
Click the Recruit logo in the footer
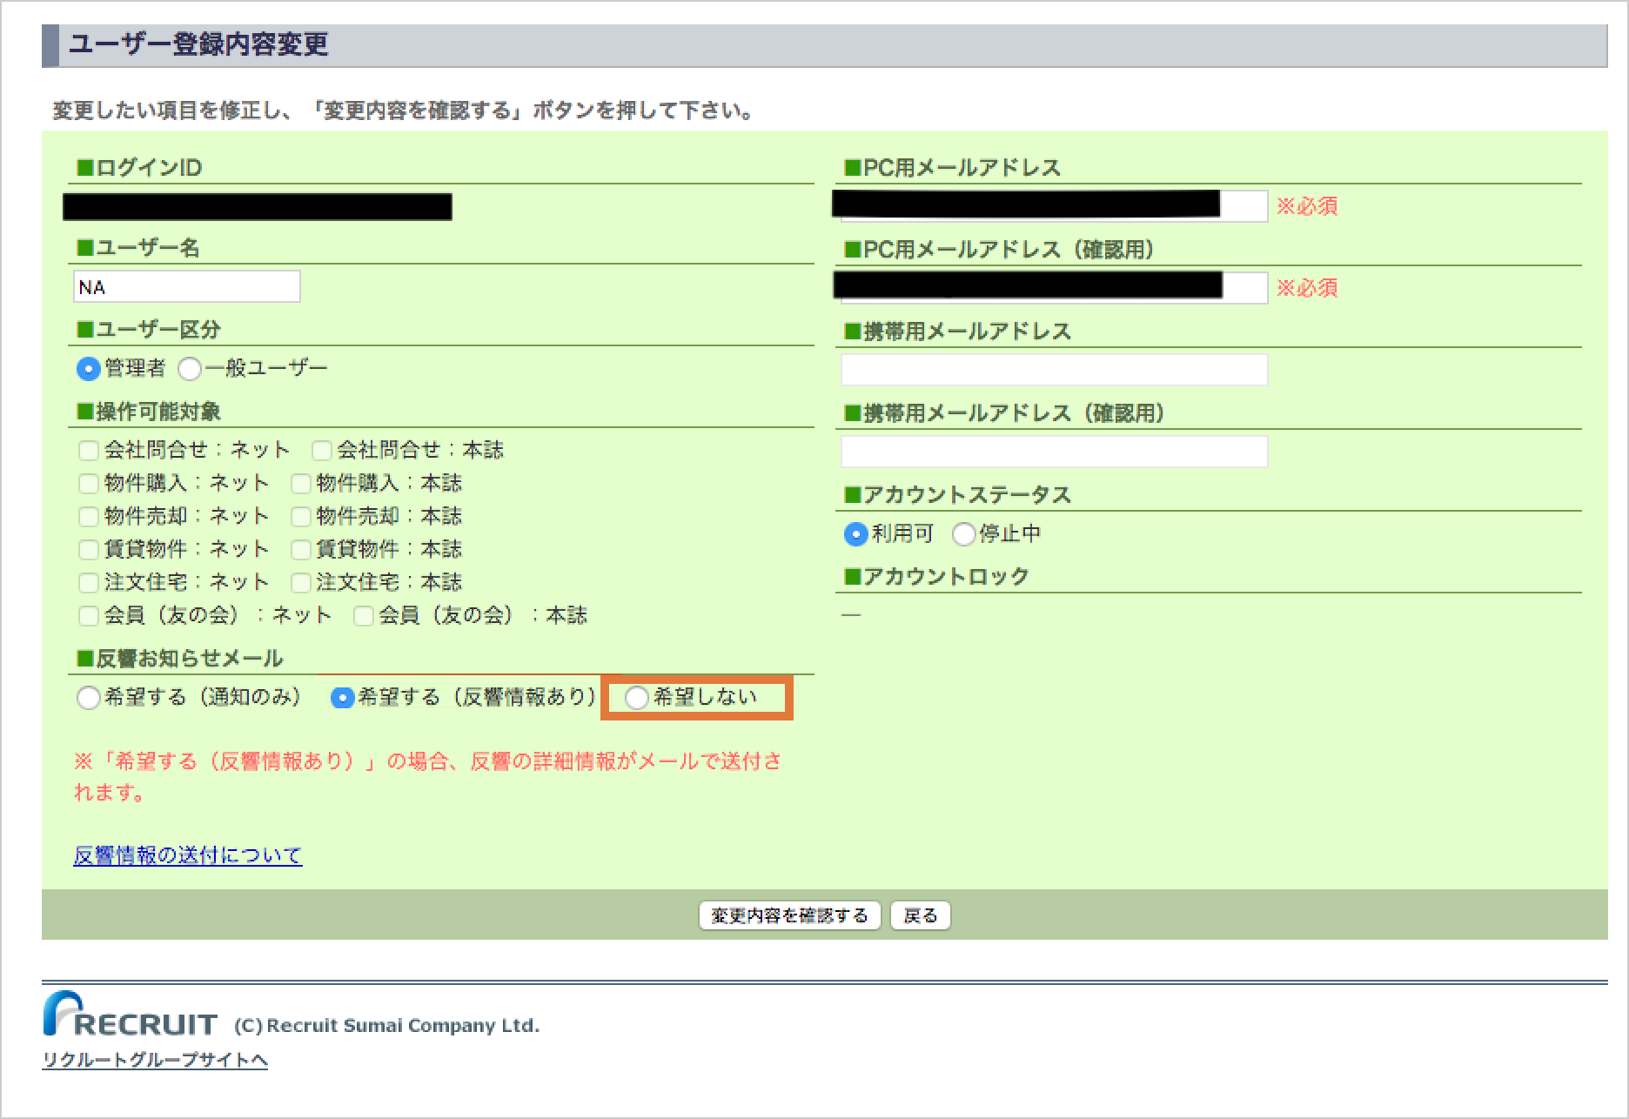point(130,1015)
